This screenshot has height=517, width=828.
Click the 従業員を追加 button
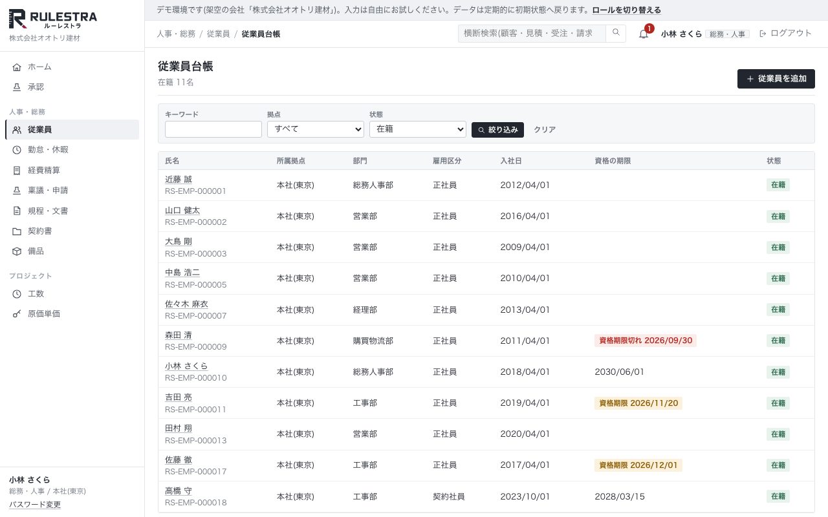(x=776, y=79)
